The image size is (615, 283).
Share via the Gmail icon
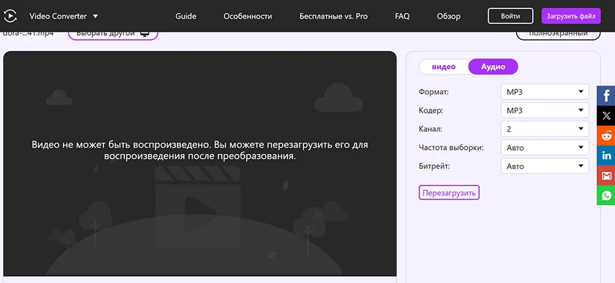point(606,176)
